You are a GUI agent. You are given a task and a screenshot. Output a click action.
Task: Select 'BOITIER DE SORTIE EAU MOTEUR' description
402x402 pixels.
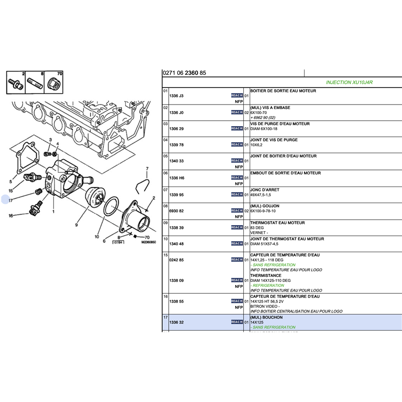tap(283, 91)
